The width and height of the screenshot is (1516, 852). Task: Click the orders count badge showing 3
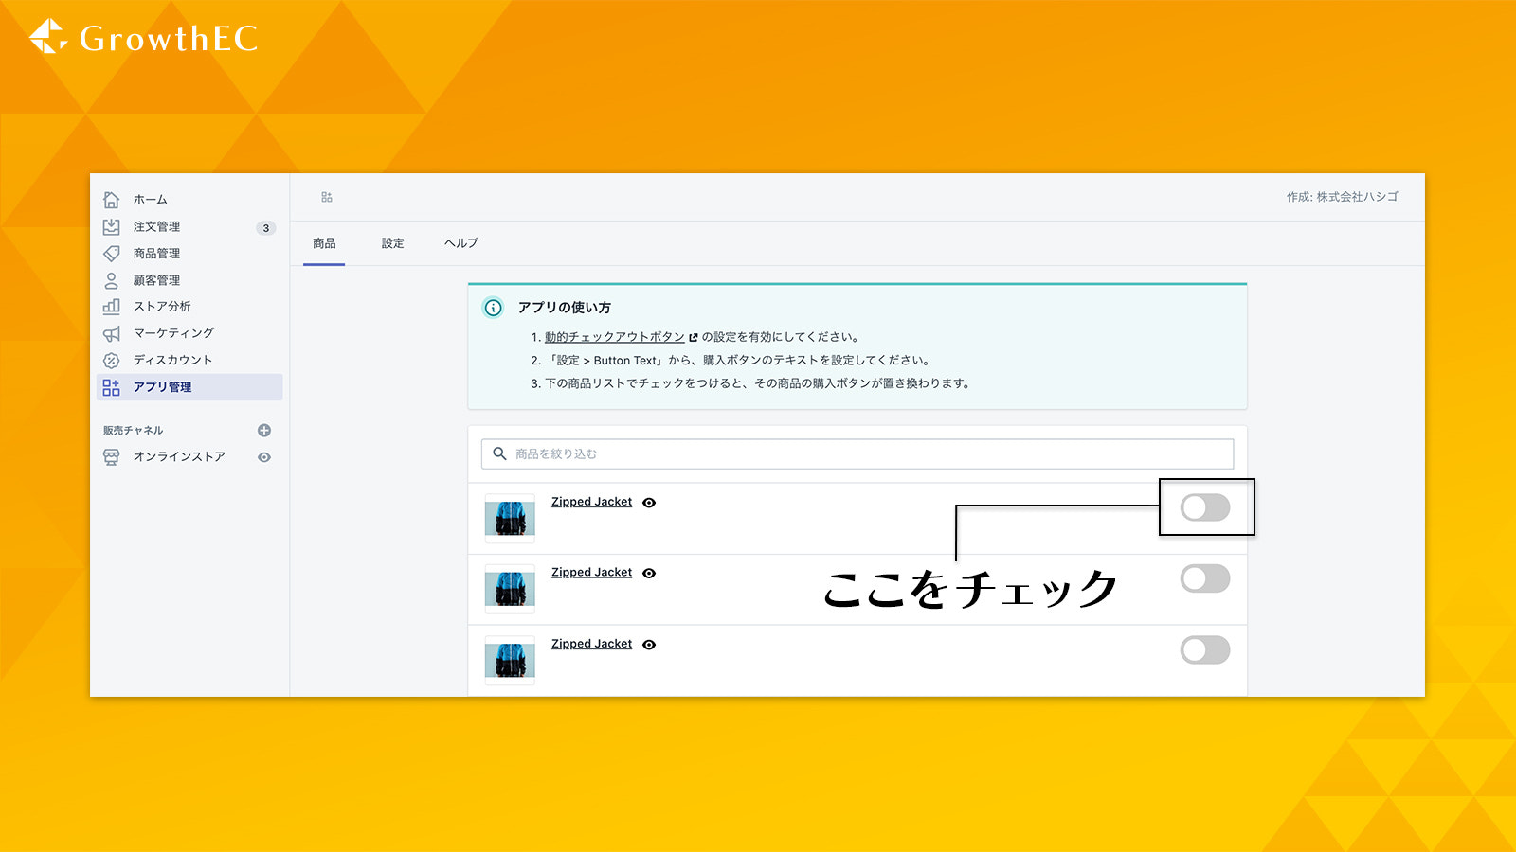coord(266,227)
